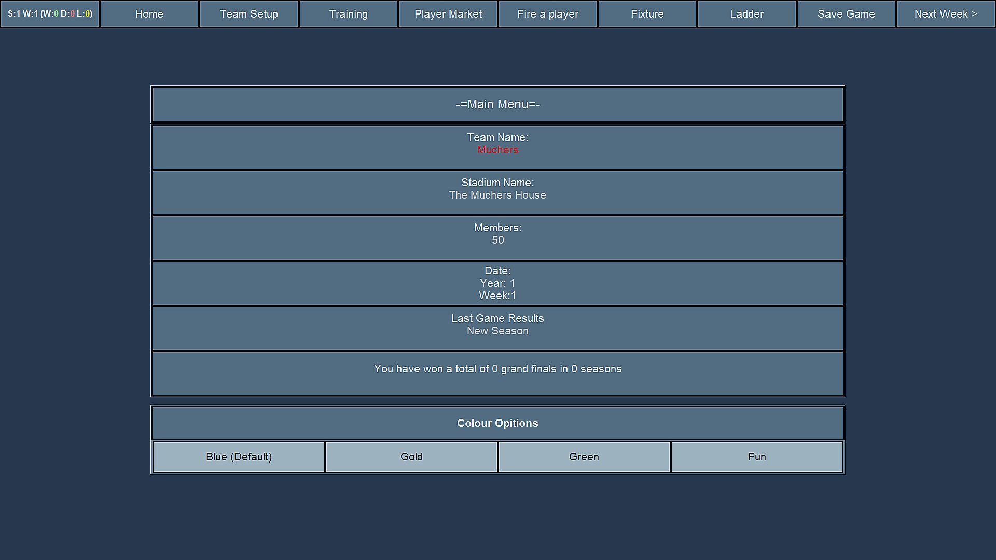This screenshot has height=560, width=996.
Task: View the Fixture page
Action: [x=647, y=14]
